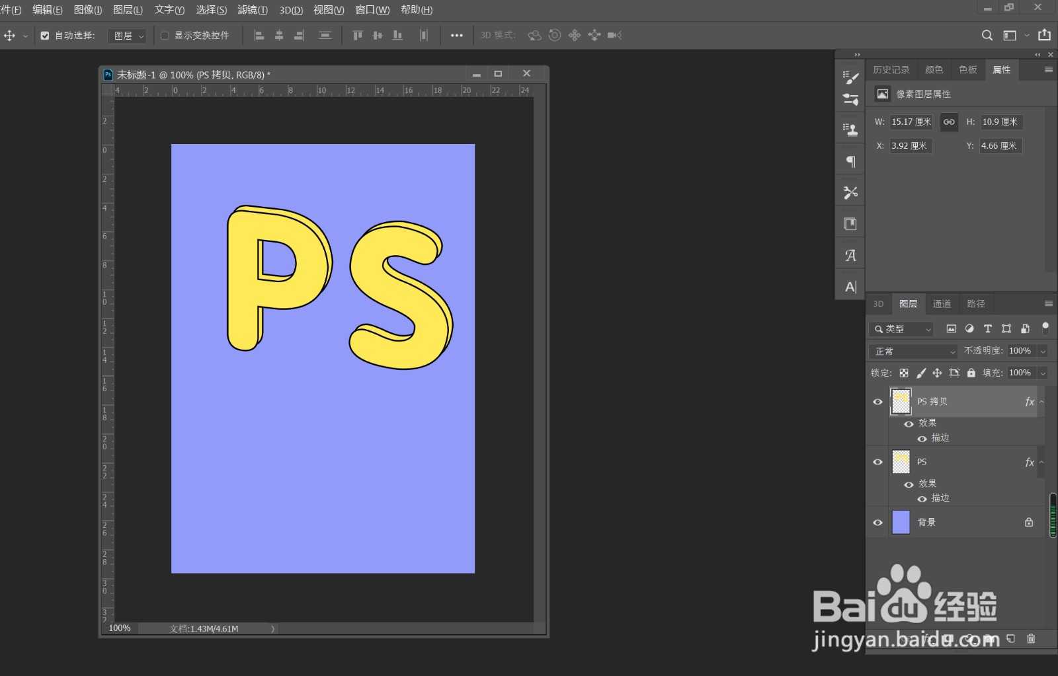Screen dimensions: 1058x676
Task: Click the W width field 15.17 厘米
Action: [911, 122]
